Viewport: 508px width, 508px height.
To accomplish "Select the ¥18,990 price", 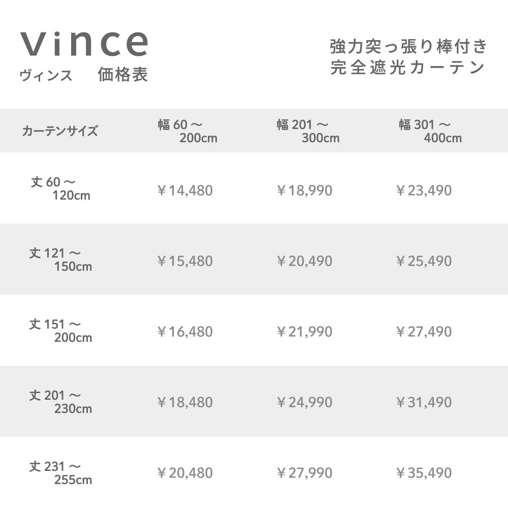I will [304, 190].
